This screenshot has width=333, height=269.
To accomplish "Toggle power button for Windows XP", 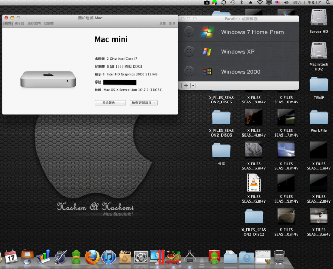I will 189,51.
